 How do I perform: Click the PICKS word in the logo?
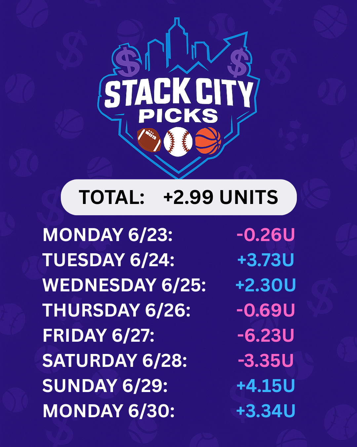[x=178, y=116]
